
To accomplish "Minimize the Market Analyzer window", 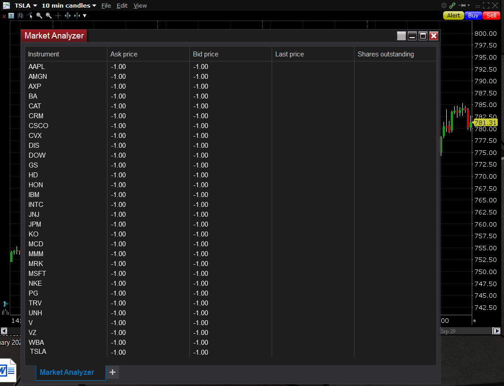I will [412, 36].
